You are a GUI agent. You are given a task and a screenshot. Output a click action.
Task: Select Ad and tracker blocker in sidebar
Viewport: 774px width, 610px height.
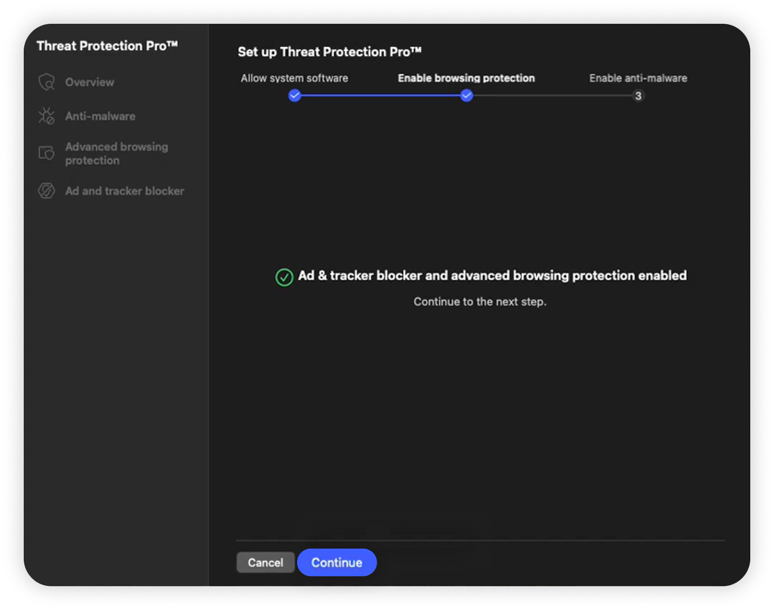point(124,191)
